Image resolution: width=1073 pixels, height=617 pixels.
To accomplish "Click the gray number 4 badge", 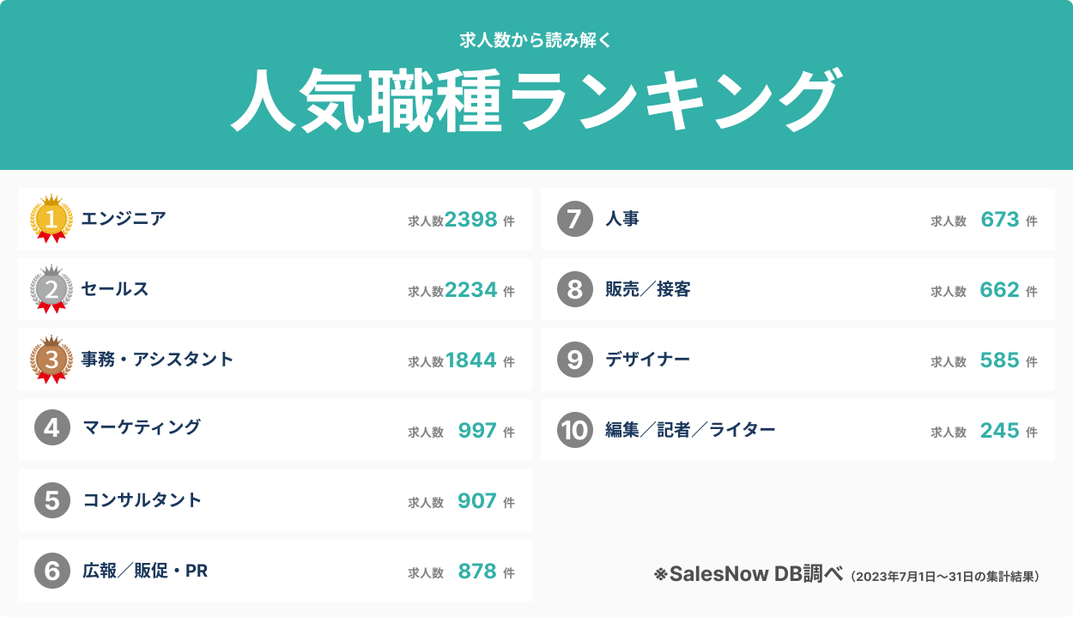I will pos(52,427).
